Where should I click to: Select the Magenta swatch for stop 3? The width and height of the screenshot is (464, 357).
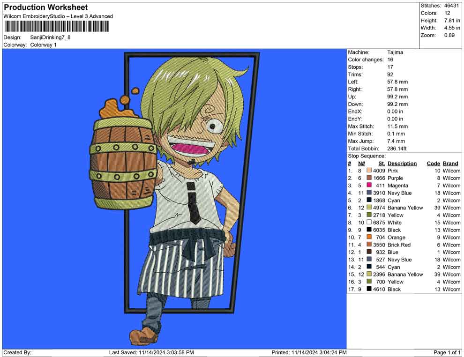click(369, 186)
